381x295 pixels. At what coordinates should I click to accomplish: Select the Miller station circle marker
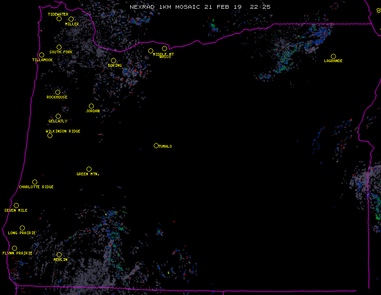click(x=71, y=19)
